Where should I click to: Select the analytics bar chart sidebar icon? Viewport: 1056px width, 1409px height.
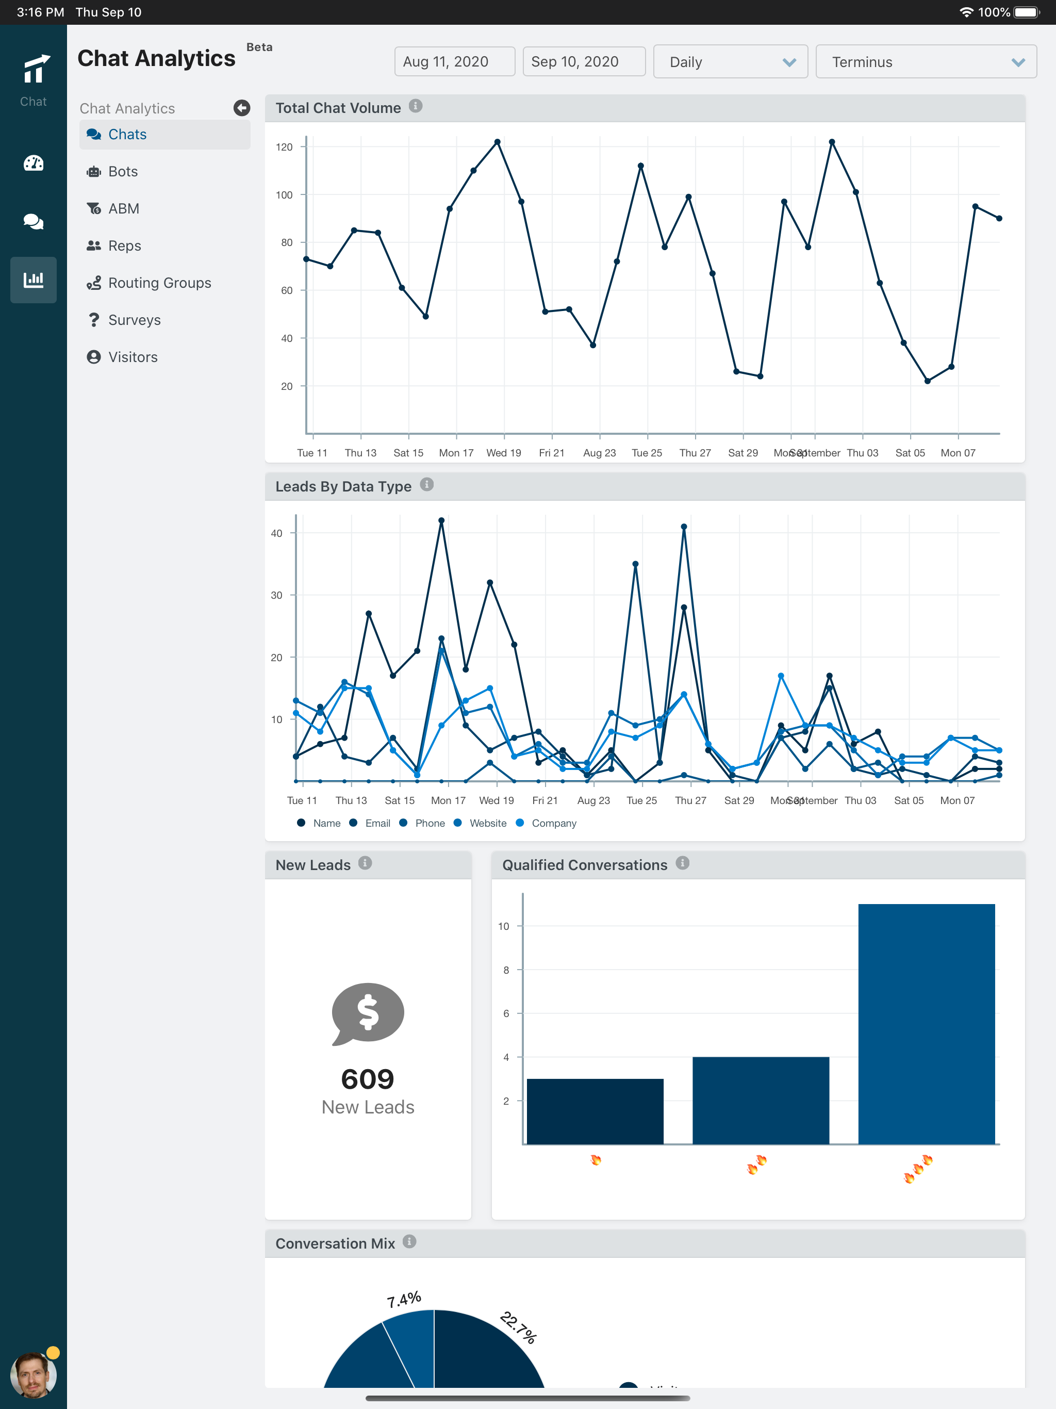tap(33, 280)
